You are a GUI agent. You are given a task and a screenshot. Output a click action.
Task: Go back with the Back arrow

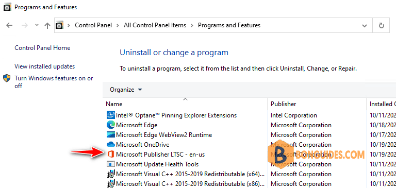(9, 25)
